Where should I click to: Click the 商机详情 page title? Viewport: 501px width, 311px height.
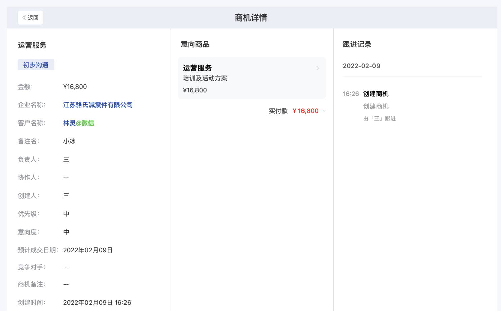[x=251, y=18]
